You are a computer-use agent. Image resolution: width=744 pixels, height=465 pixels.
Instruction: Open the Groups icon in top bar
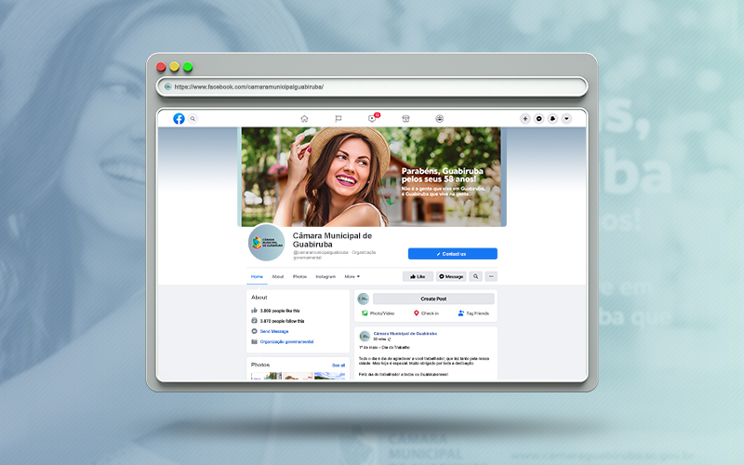point(439,119)
